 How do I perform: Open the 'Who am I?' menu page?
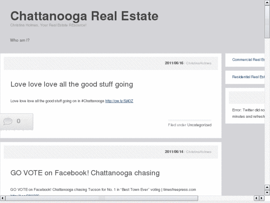20,40
